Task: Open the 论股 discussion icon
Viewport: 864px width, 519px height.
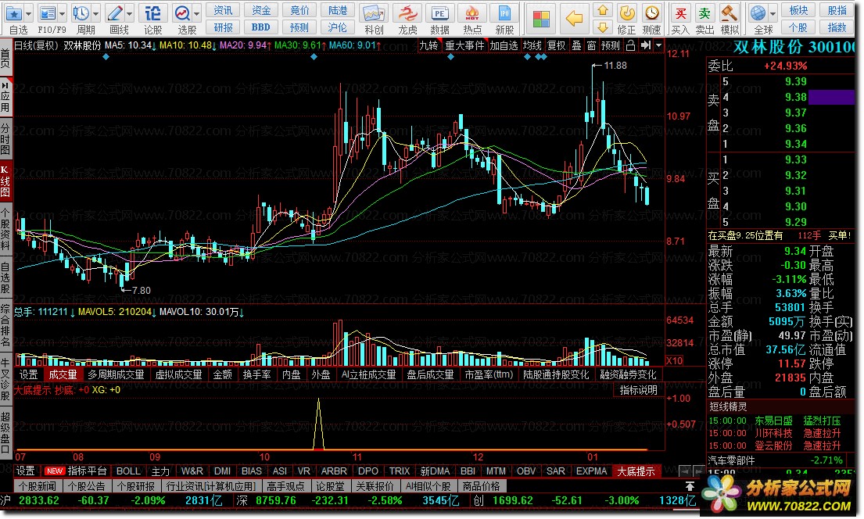Action: click(152, 13)
